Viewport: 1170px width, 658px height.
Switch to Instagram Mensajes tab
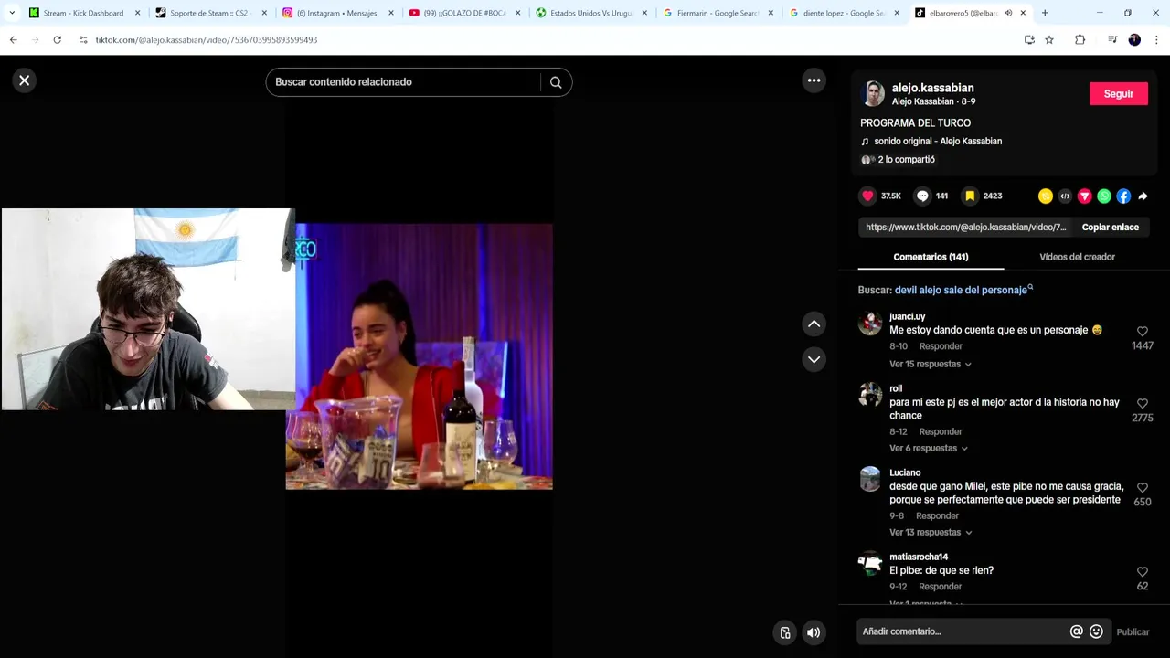[337, 13]
